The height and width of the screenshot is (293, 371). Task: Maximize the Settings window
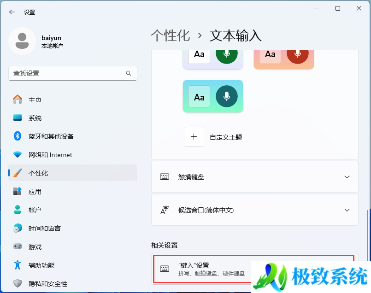point(338,8)
